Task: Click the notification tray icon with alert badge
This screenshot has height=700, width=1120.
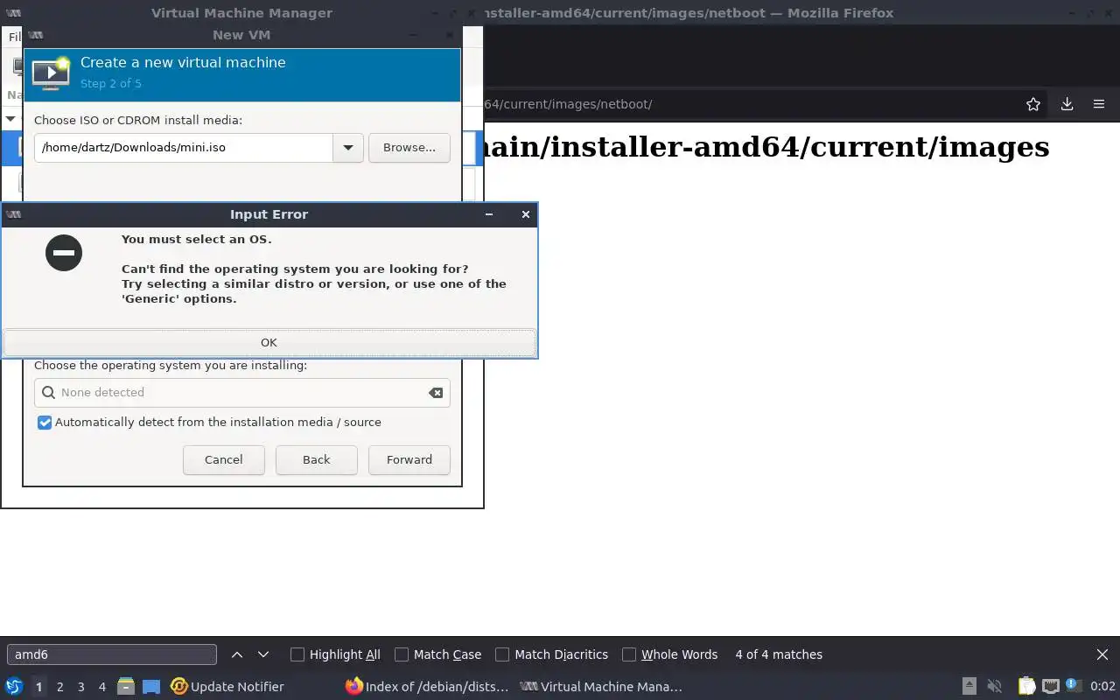Action: click(x=1073, y=686)
